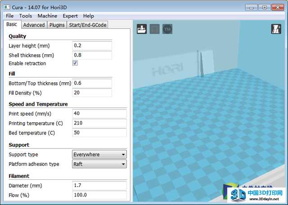288x205 pixels.
Task: Click the Platform adhesion type label
Action: click(34, 164)
